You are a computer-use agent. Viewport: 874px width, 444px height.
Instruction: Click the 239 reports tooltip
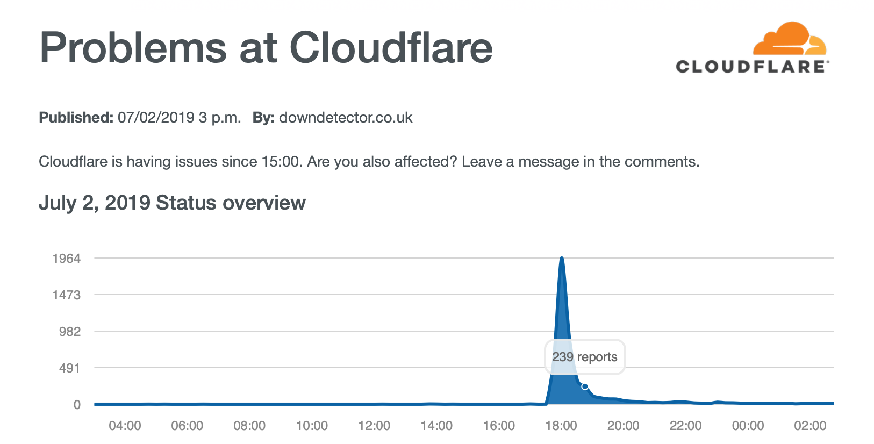[585, 357]
